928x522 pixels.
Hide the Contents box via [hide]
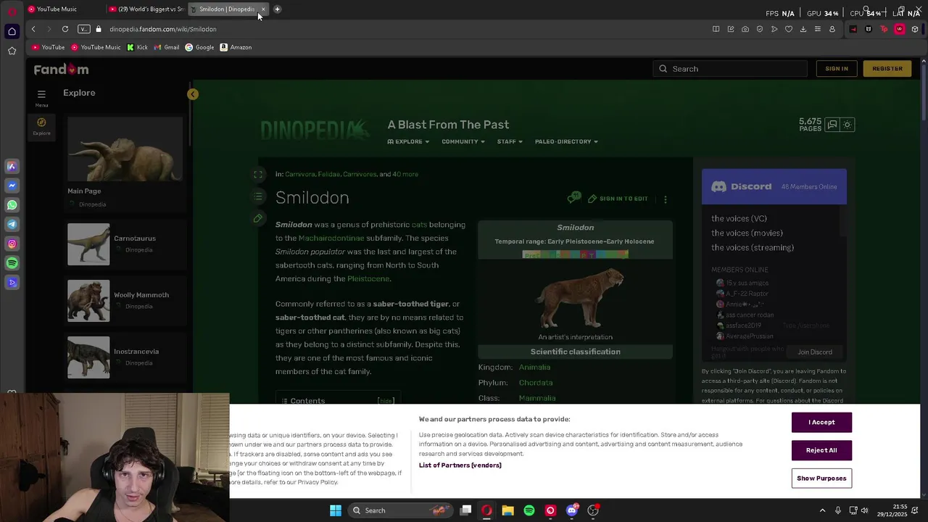point(386,401)
